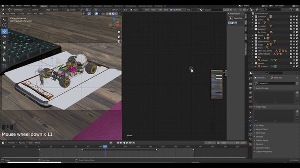Click the outliner filter funnel icon
The width and height of the screenshot is (300, 168).
click(x=291, y=9)
